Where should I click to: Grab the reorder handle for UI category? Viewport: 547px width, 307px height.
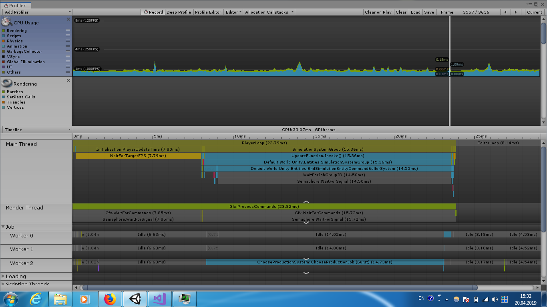point(68,67)
